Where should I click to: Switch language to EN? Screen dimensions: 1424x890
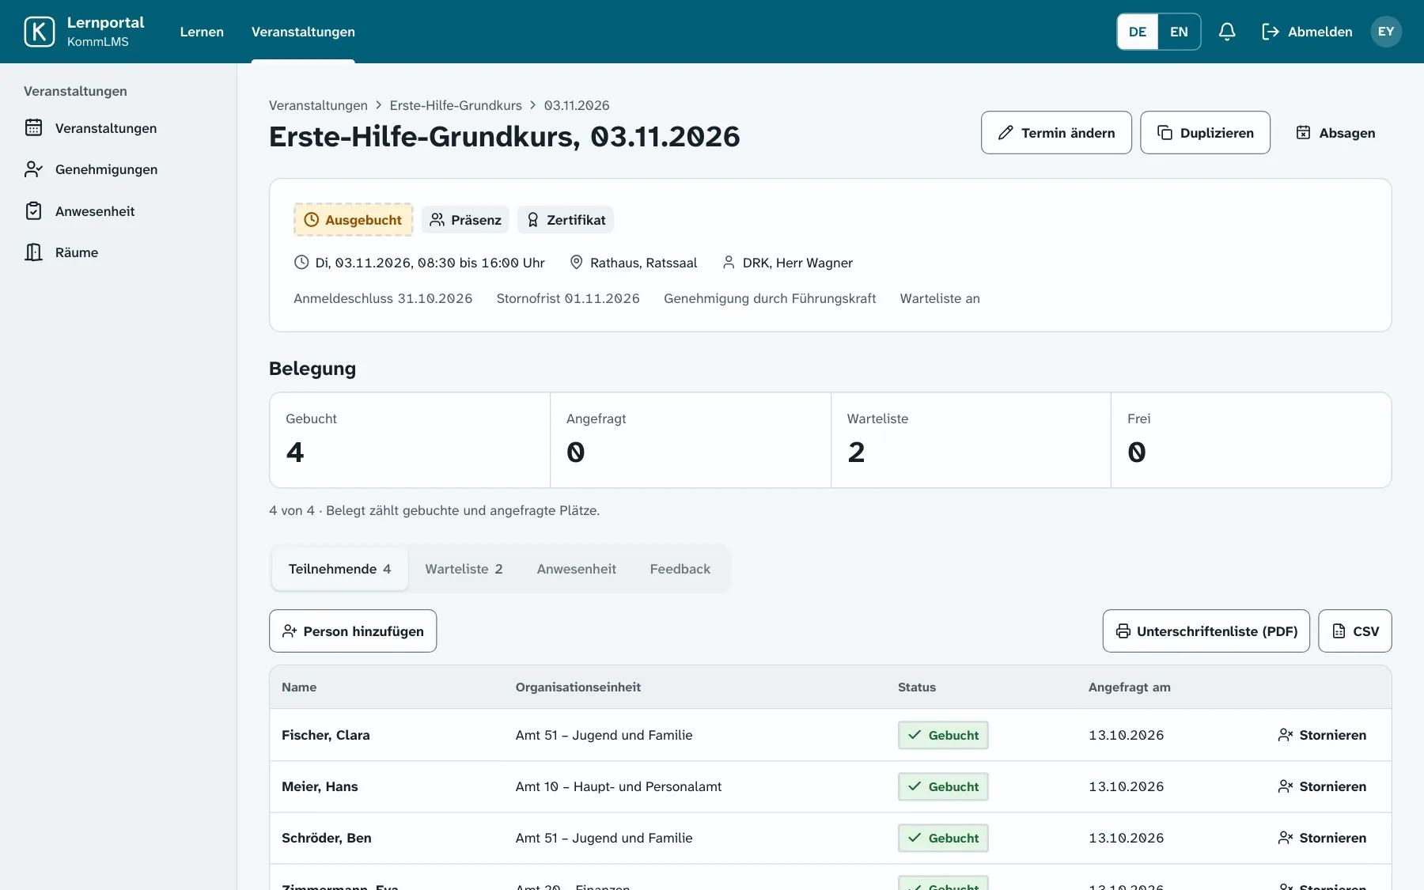tap(1179, 32)
